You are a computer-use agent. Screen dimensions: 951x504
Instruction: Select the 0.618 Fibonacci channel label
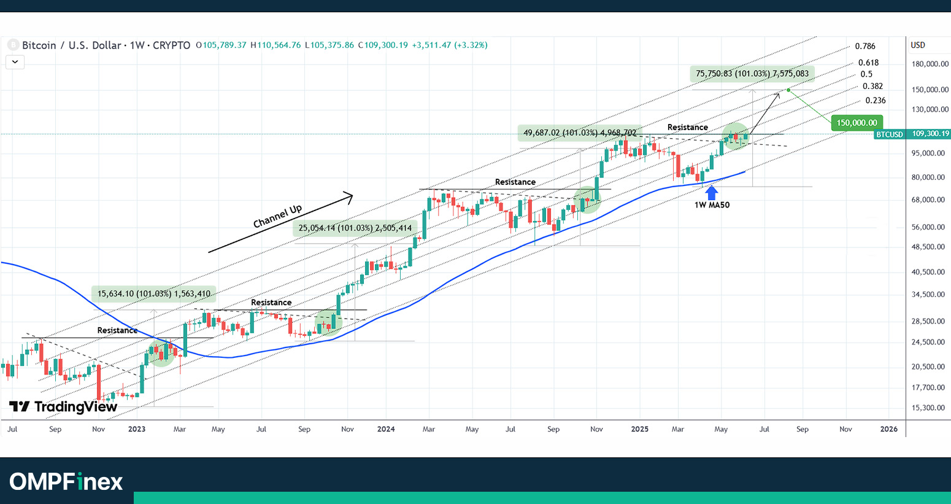[868, 63]
